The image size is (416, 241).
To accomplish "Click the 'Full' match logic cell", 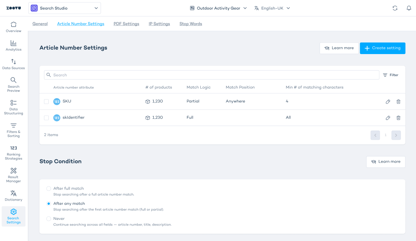I will pos(190,117).
